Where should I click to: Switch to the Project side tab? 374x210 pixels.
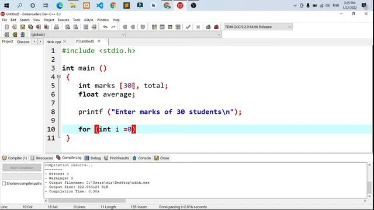point(8,41)
